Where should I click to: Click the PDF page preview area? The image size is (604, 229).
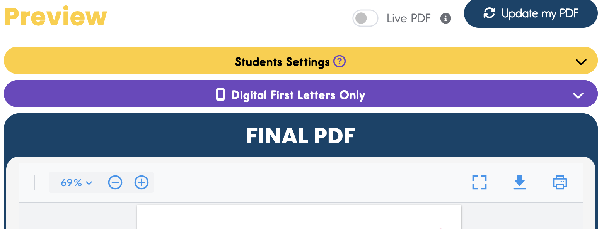pyautogui.click(x=299, y=217)
